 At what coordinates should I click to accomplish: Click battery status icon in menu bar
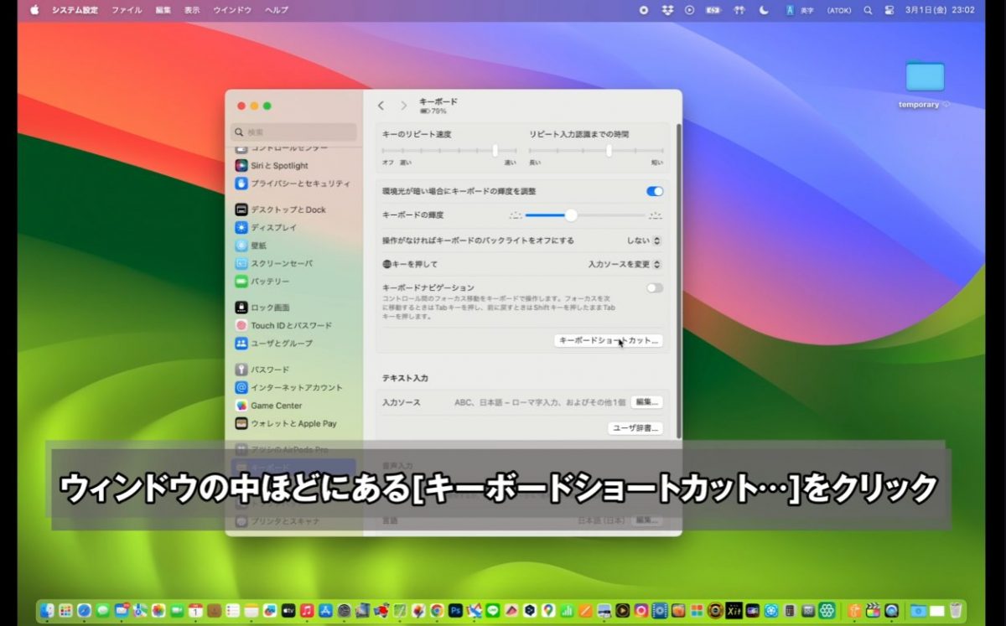713,10
